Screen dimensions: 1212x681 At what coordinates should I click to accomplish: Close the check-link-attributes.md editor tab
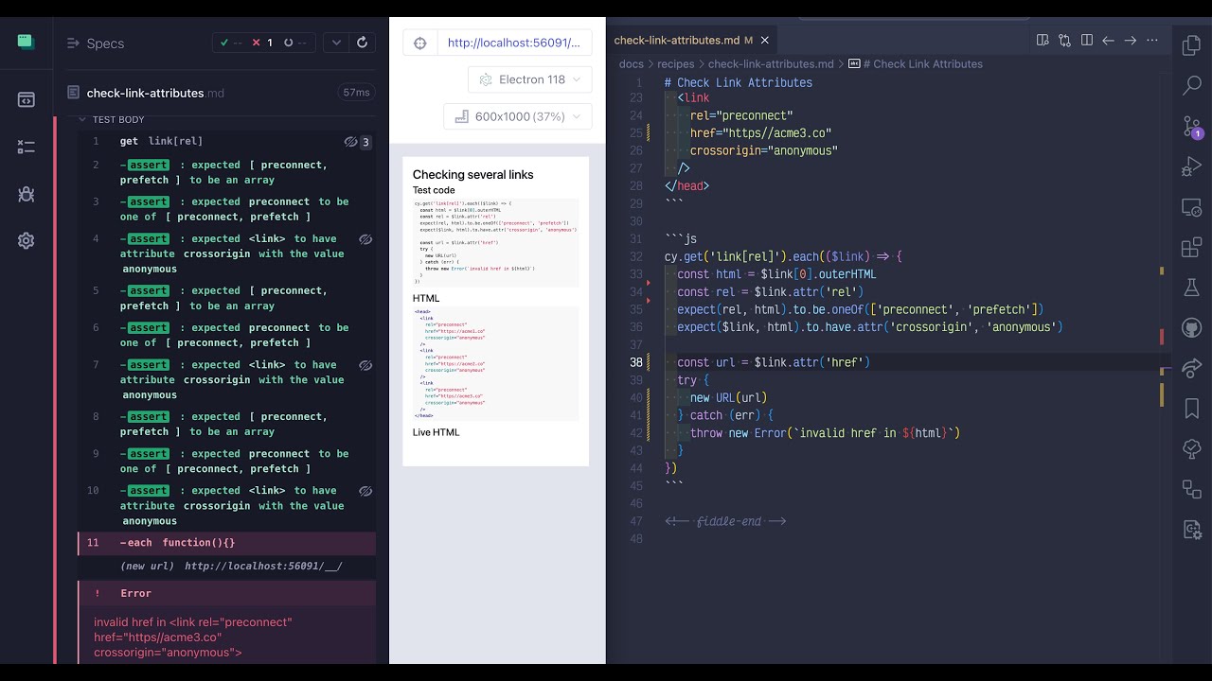coord(765,41)
